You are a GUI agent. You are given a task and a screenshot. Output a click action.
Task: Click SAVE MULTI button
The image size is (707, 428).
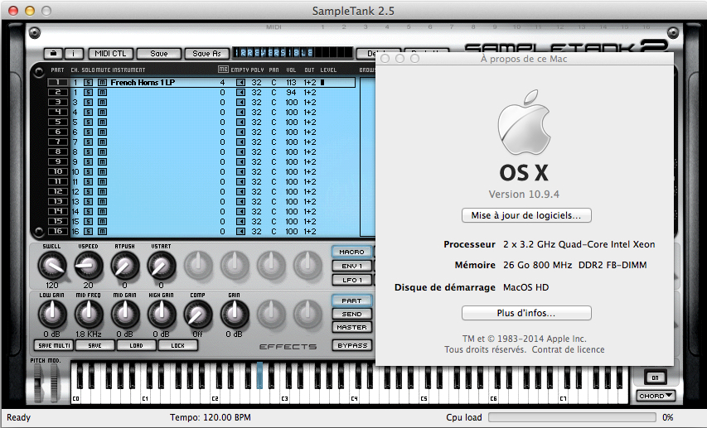tap(54, 345)
